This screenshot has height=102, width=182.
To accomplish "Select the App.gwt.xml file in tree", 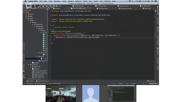I will click(x=43, y=61).
